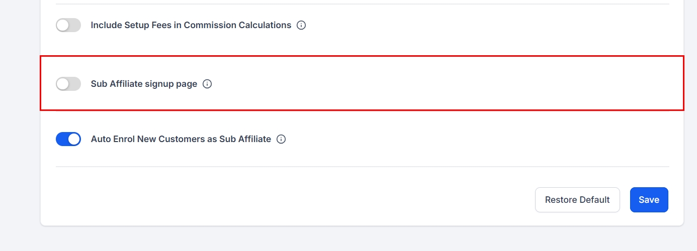
Task: Disable Auto Enrol New Customers as Sub Affiliate
Action: click(x=68, y=139)
